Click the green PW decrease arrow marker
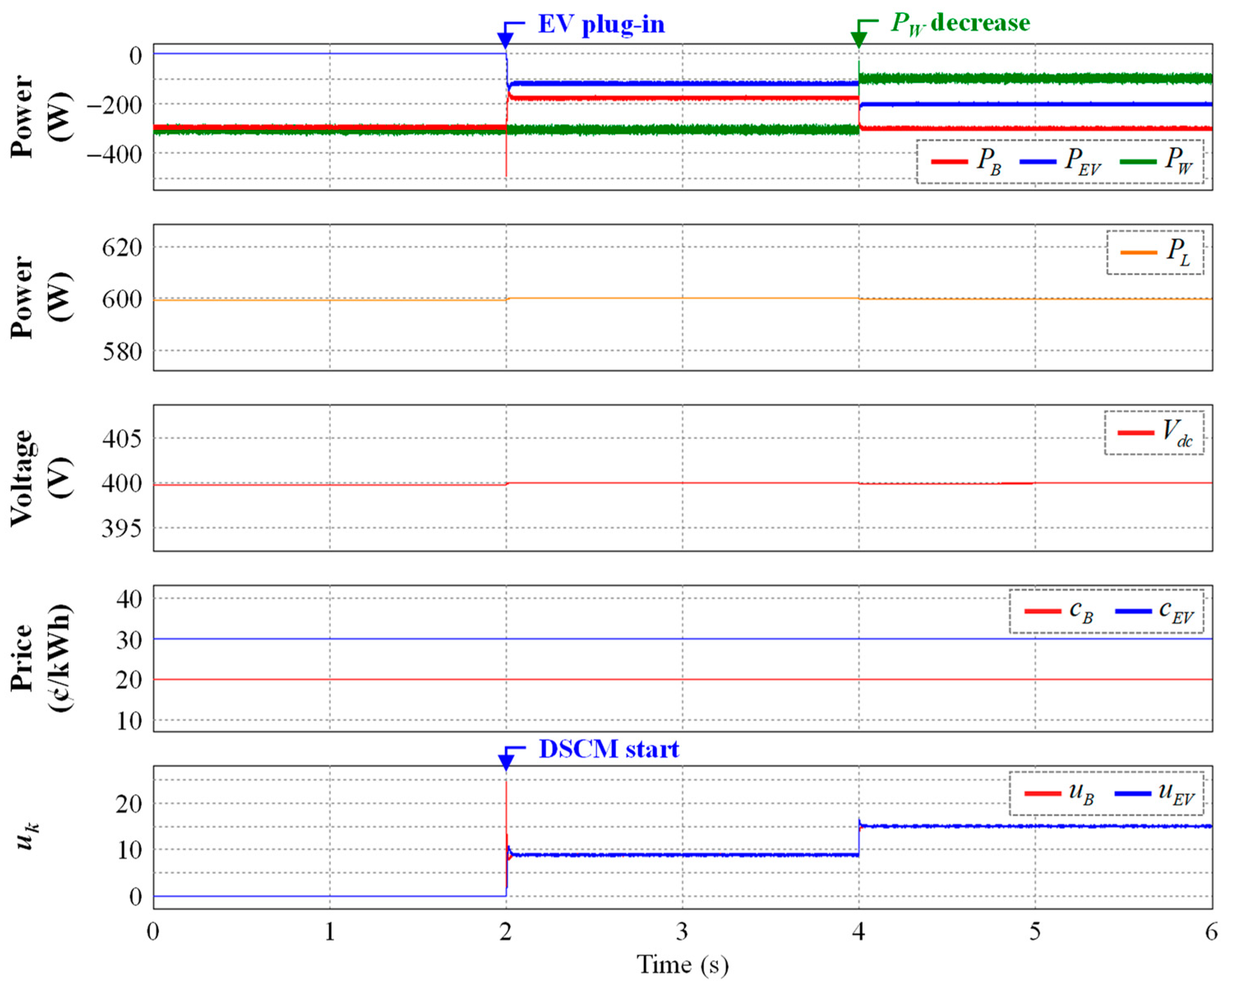 pyautogui.click(x=858, y=38)
